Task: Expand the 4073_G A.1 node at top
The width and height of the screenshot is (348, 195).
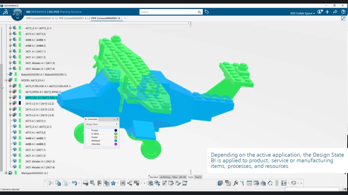Action: coord(10,28)
